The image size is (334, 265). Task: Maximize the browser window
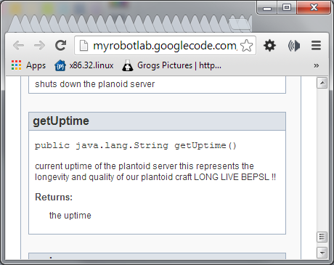(x=287, y=7)
